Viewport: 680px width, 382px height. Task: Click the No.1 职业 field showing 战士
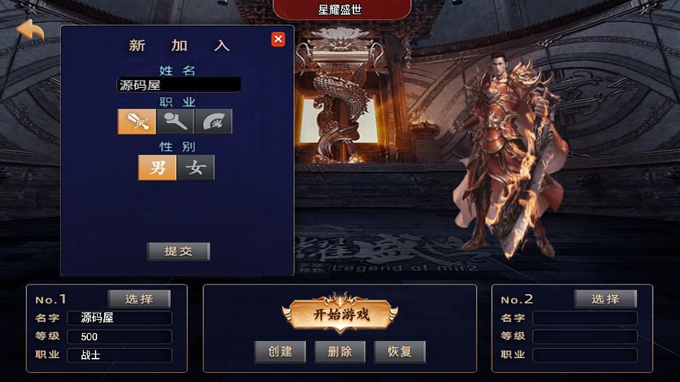(x=120, y=355)
